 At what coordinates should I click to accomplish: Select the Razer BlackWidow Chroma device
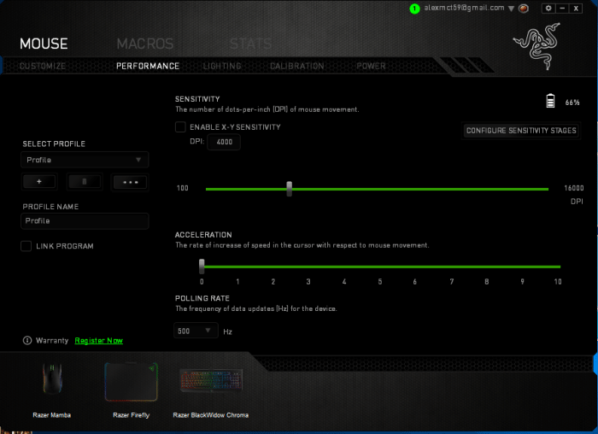(211, 393)
